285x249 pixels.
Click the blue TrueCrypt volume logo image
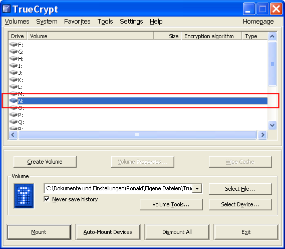(24, 196)
